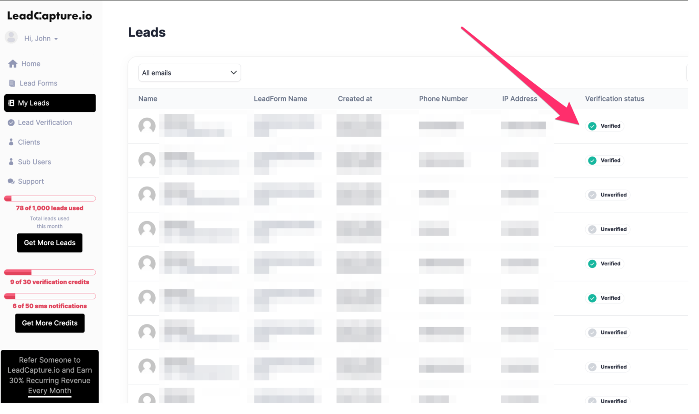
Task: Open Lead Verification section
Action: click(11, 122)
